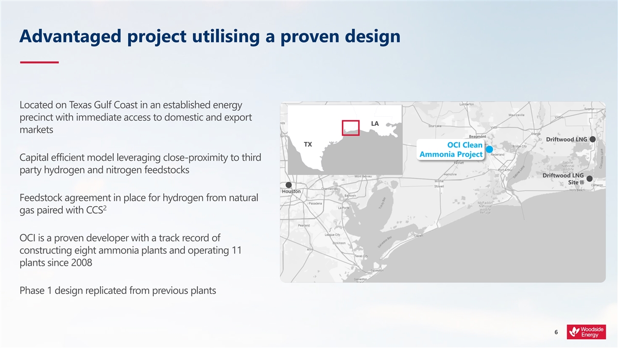Select the 'Capital efficient model' paragraph

140,163
